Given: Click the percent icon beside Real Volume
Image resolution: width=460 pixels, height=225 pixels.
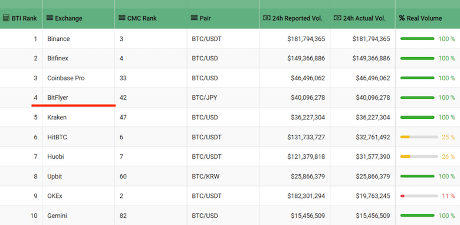Looking at the screenshot, I should coord(402,18).
